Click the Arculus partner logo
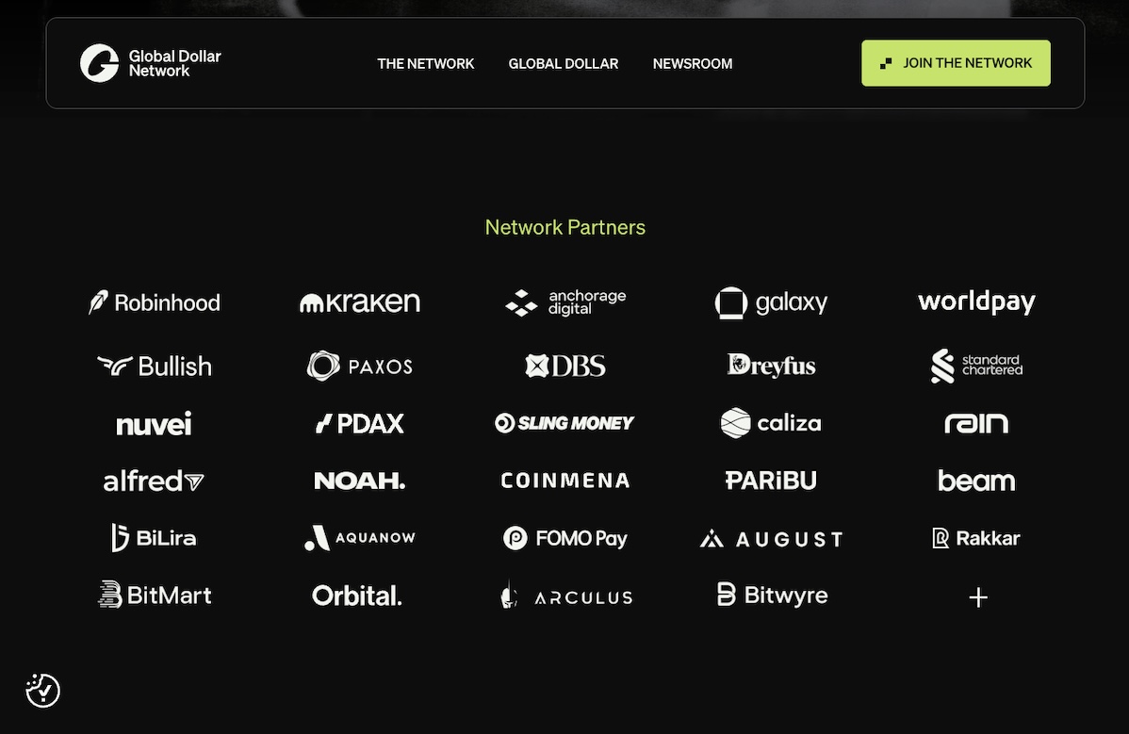 tap(566, 595)
